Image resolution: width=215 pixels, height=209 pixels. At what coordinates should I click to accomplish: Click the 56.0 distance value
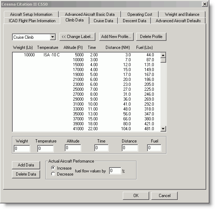point(127,114)
